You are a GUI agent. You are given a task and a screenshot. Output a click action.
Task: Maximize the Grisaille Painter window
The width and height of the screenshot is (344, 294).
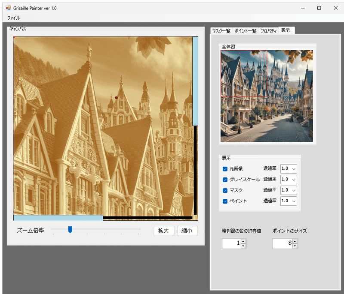pyautogui.click(x=319, y=8)
